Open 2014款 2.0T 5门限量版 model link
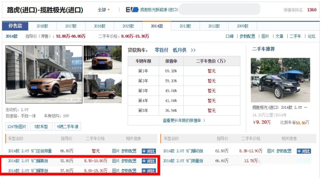 [183, 161]
